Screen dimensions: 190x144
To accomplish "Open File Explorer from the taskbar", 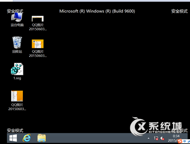I will pyautogui.click(x=41, y=138).
